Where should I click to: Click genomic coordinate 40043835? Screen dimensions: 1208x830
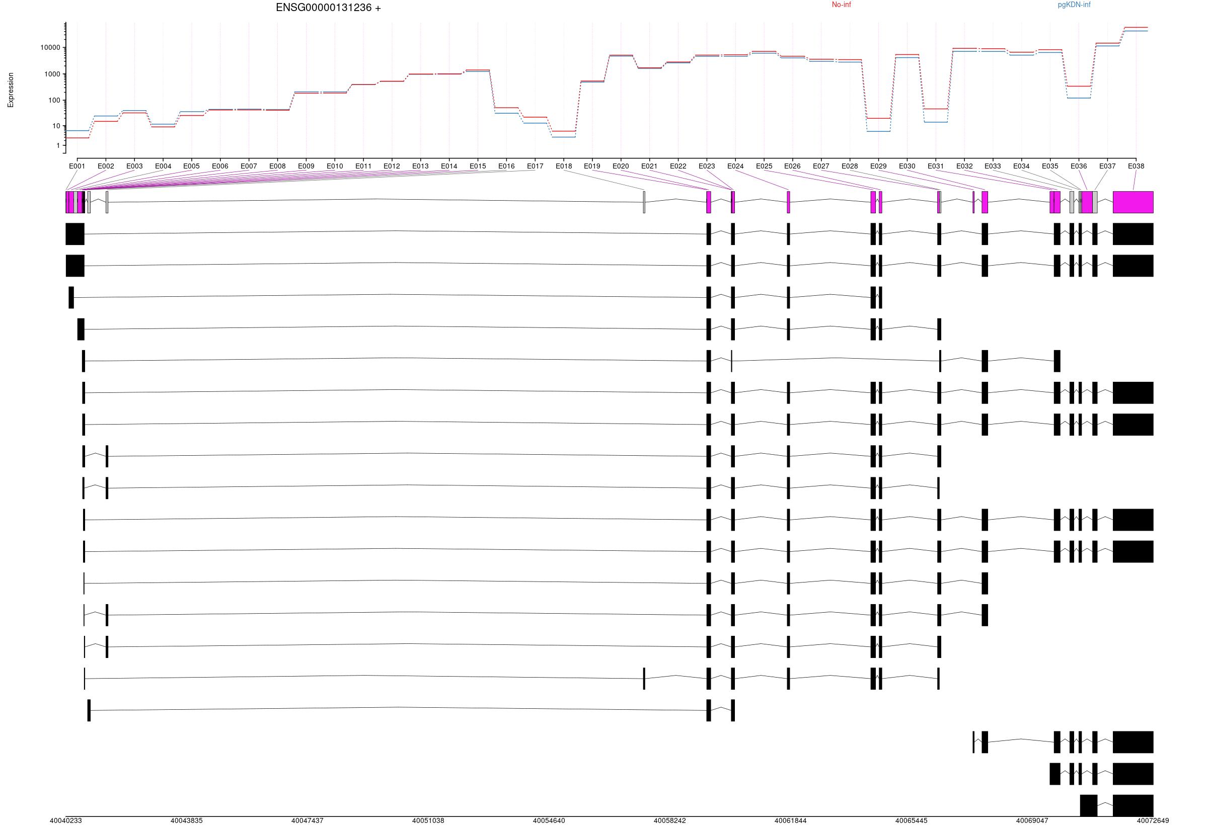tap(186, 821)
